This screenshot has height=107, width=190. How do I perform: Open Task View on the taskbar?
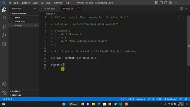click(83, 104)
